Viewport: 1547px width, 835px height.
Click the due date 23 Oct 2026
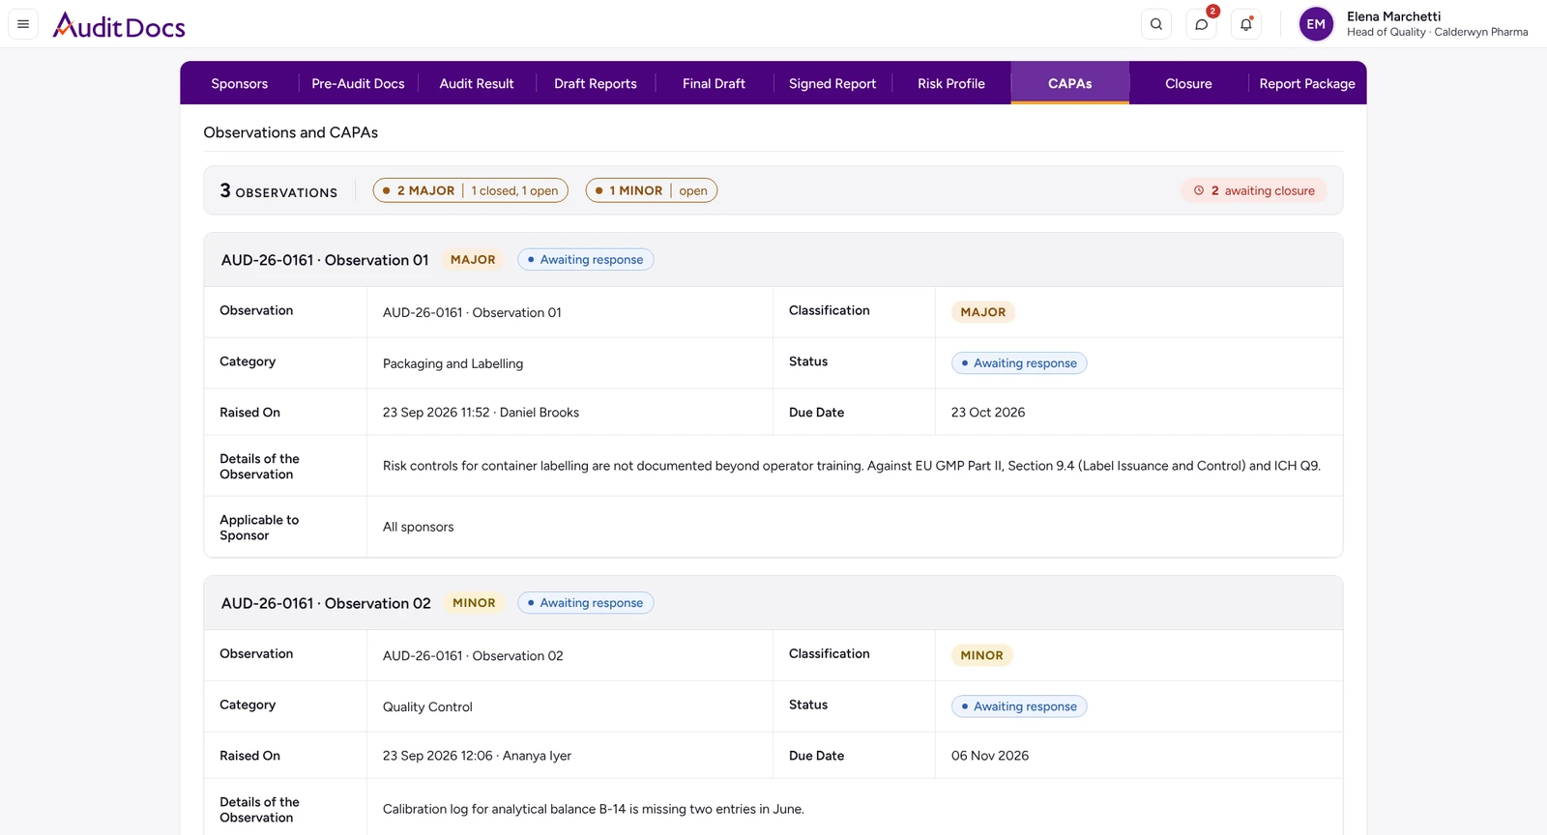click(988, 413)
